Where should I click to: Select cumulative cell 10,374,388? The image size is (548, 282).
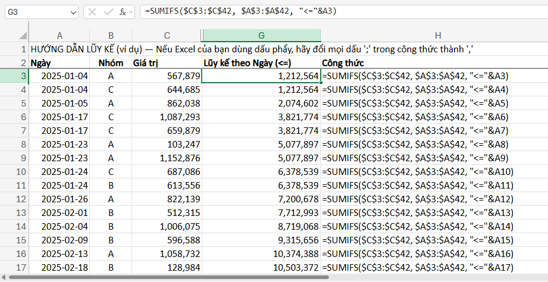coord(261,253)
